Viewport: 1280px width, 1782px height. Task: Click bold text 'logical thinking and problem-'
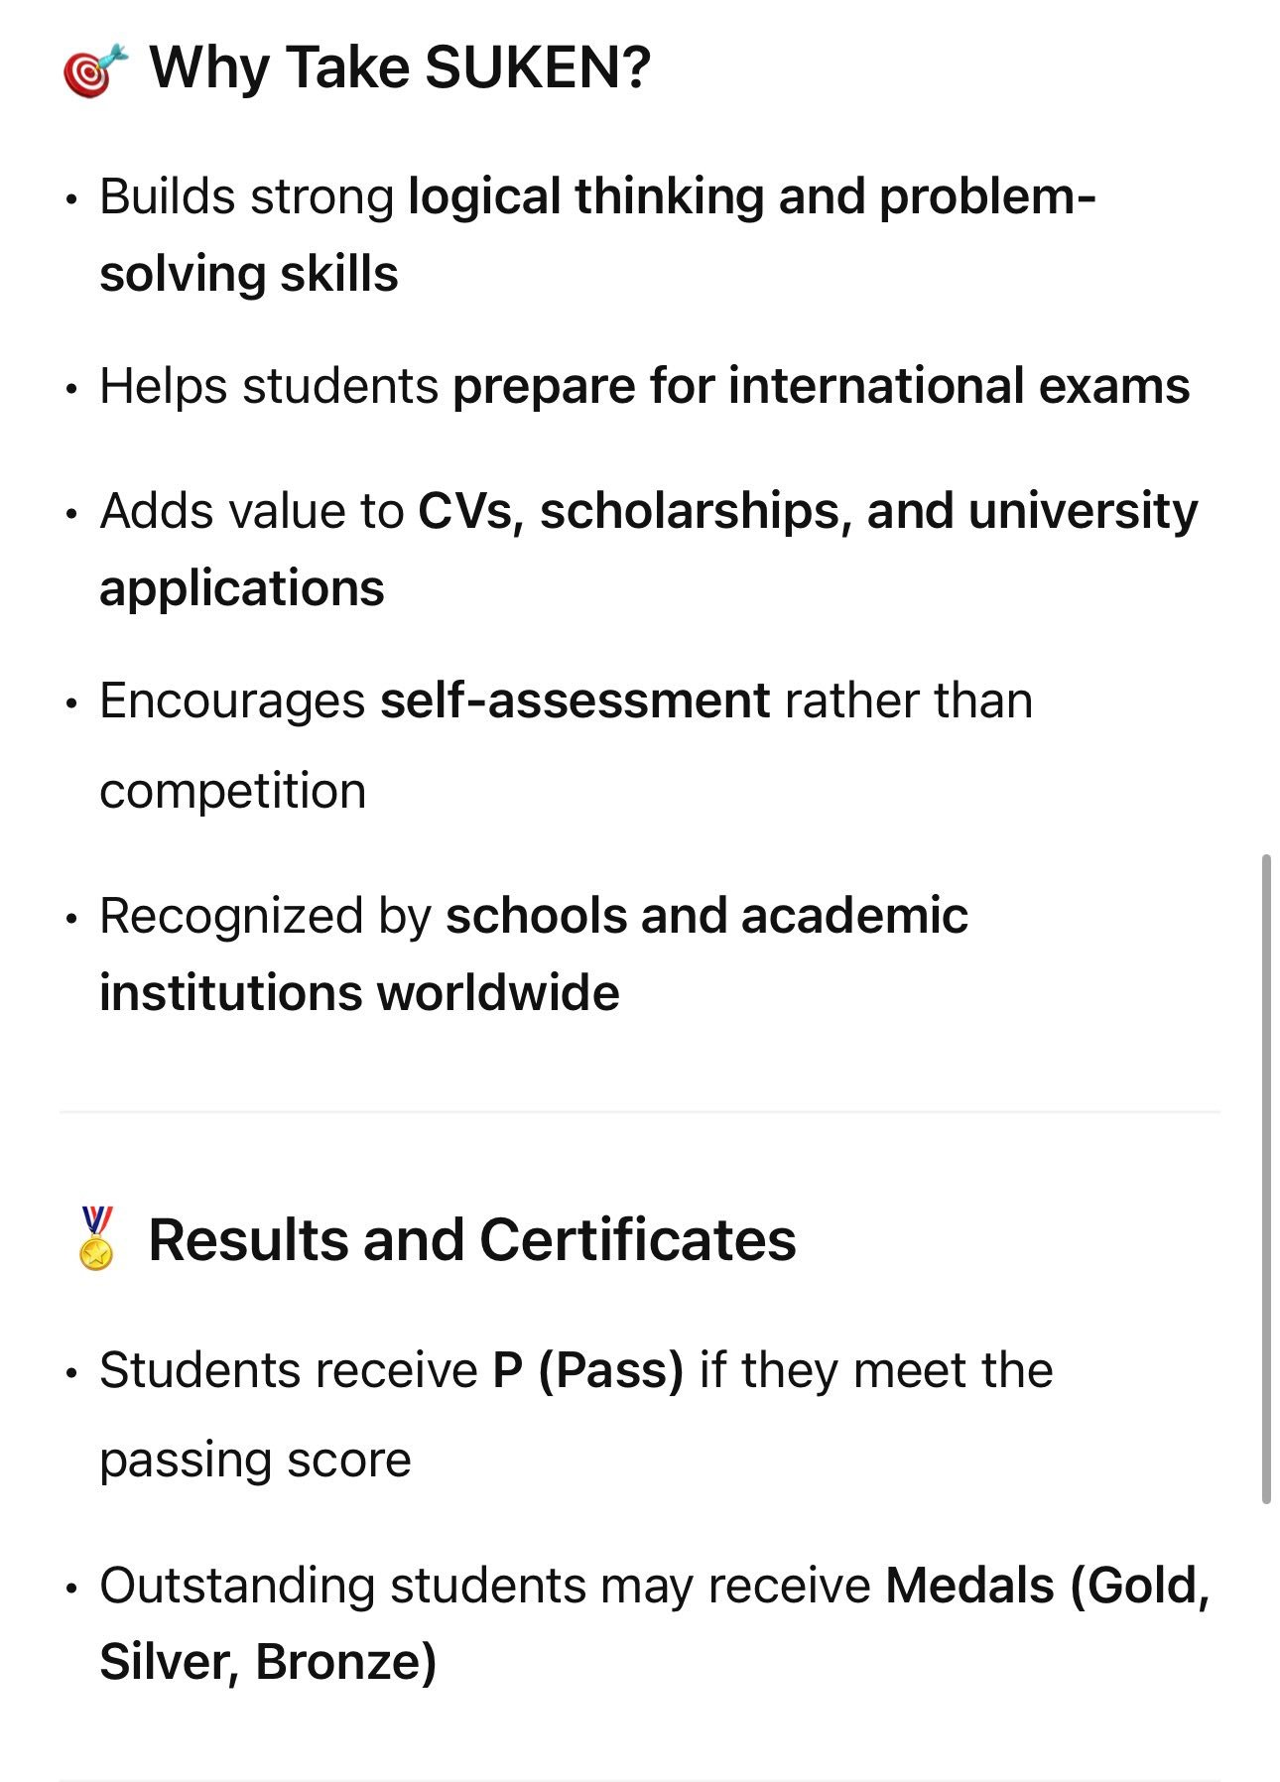coord(752,196)
